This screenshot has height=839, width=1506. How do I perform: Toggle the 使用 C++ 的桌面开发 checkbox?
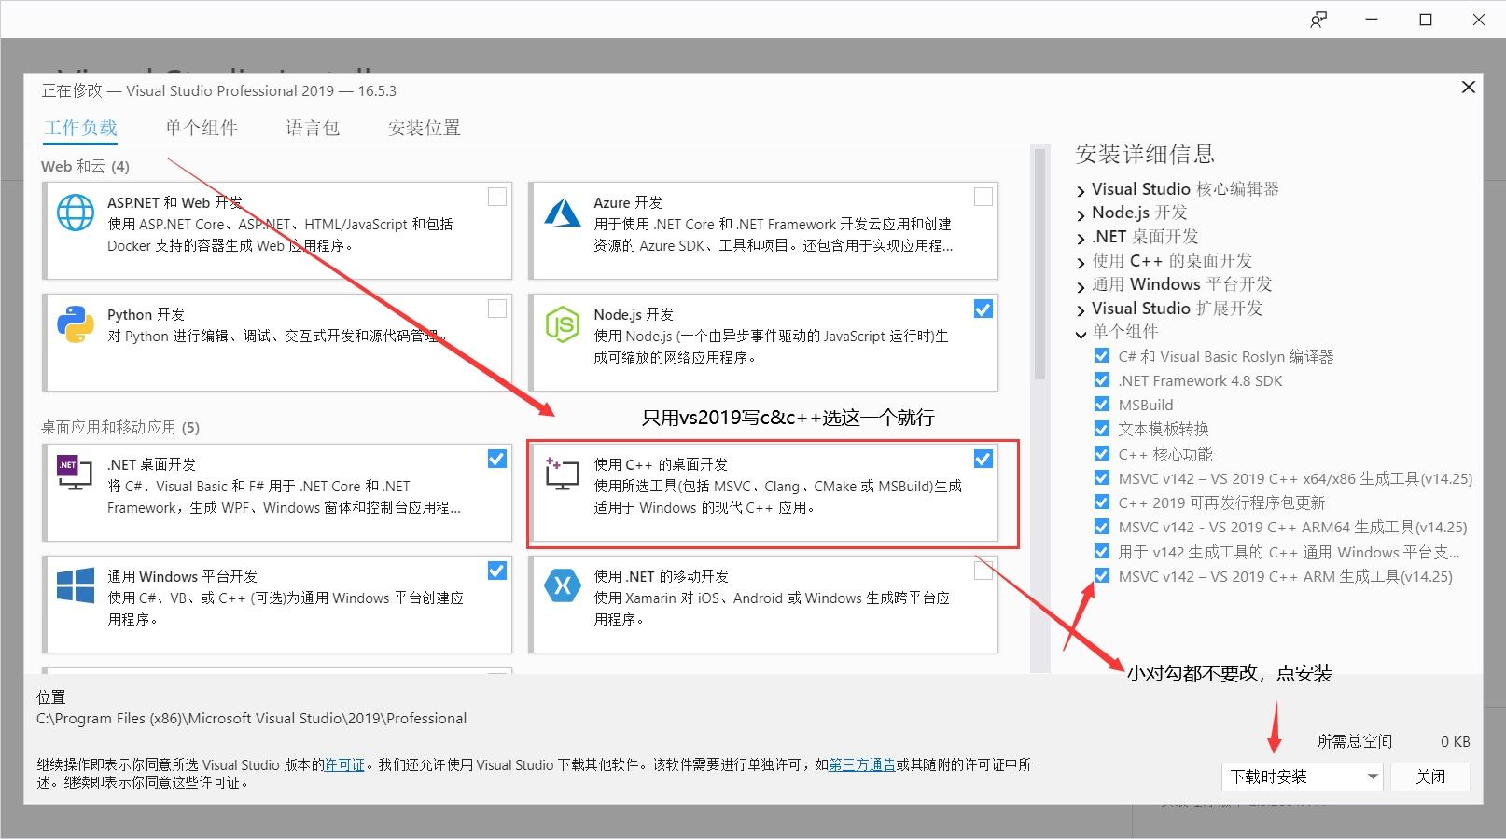tap(983, 459)
